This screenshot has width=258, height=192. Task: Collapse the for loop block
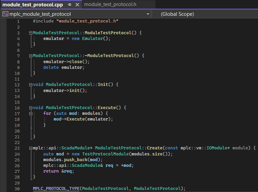pos(31,113)
